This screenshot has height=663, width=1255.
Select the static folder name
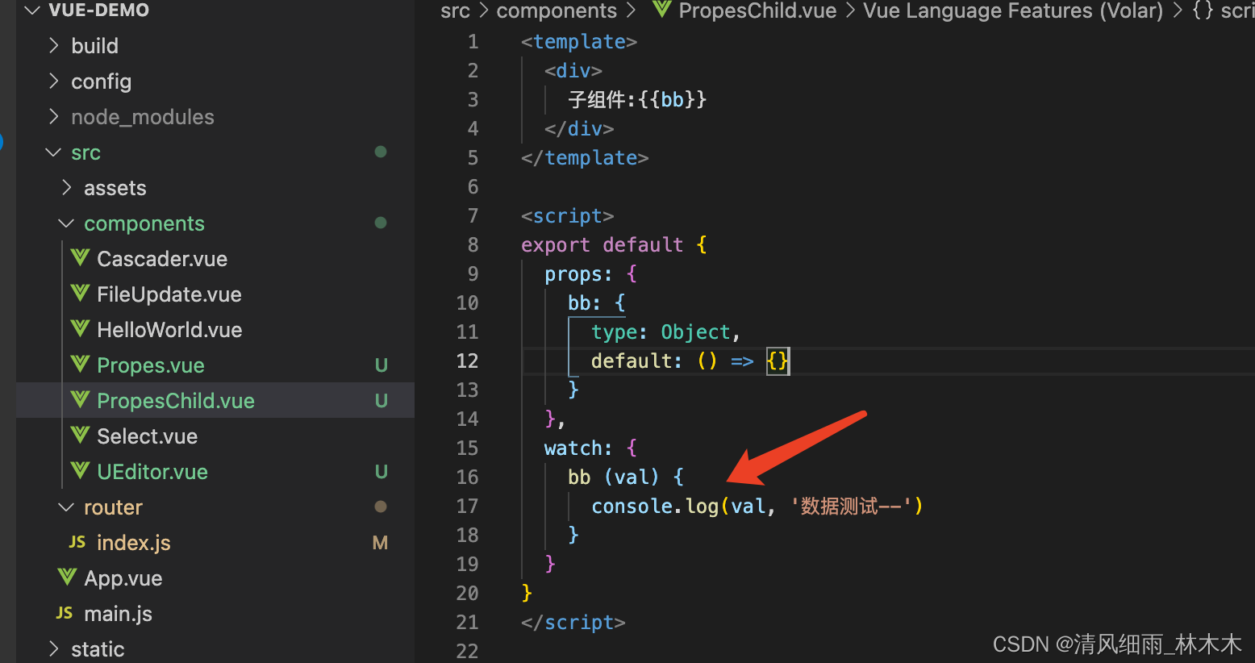pyautogui.click(x=98, y=649)
